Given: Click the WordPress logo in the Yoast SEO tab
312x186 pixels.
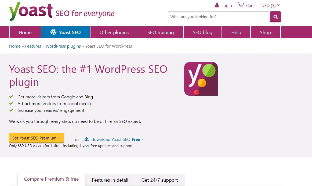Looking at the screenshot, I should tap(53, 32).
